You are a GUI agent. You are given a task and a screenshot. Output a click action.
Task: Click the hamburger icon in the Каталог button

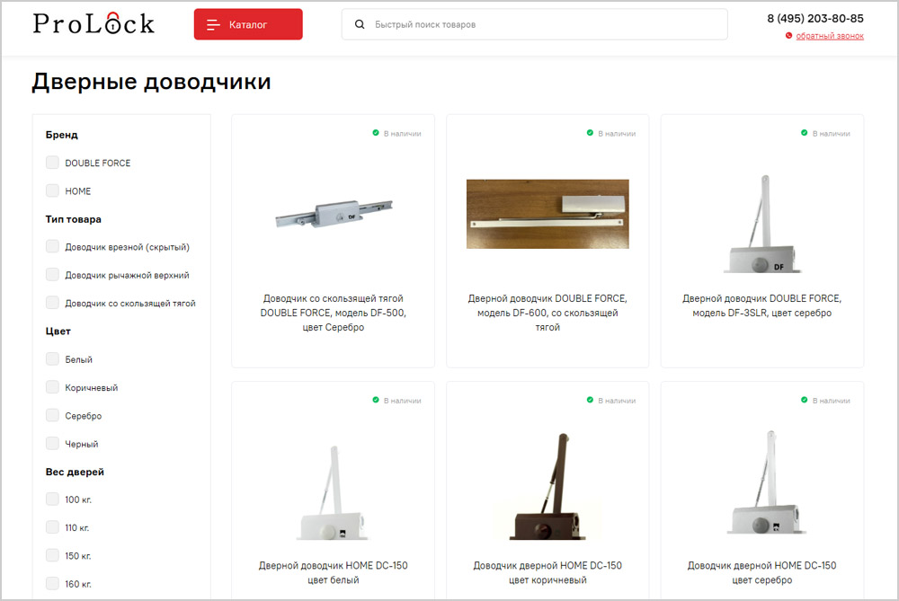point(213,25)
